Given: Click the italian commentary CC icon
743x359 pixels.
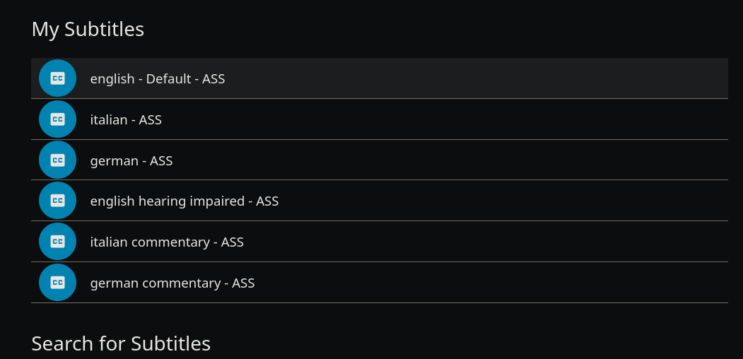Looking at the screenshot, I should tap(57, 242).
